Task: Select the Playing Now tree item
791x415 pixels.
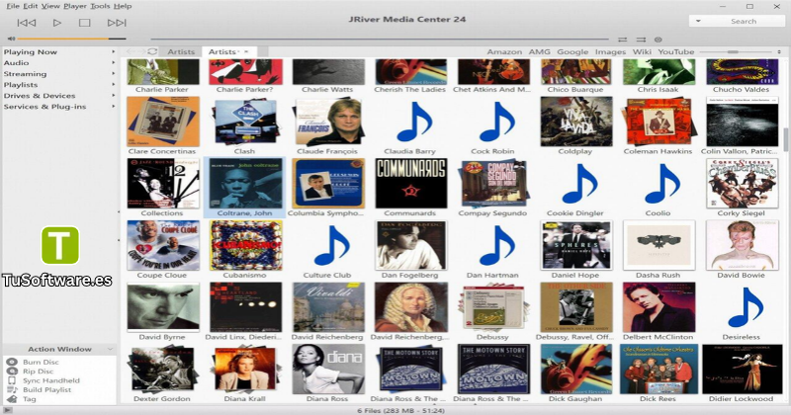Action: click(x=31, y=52)
